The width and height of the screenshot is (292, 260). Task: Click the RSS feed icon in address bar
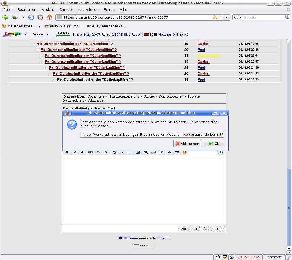pos(214,18)
